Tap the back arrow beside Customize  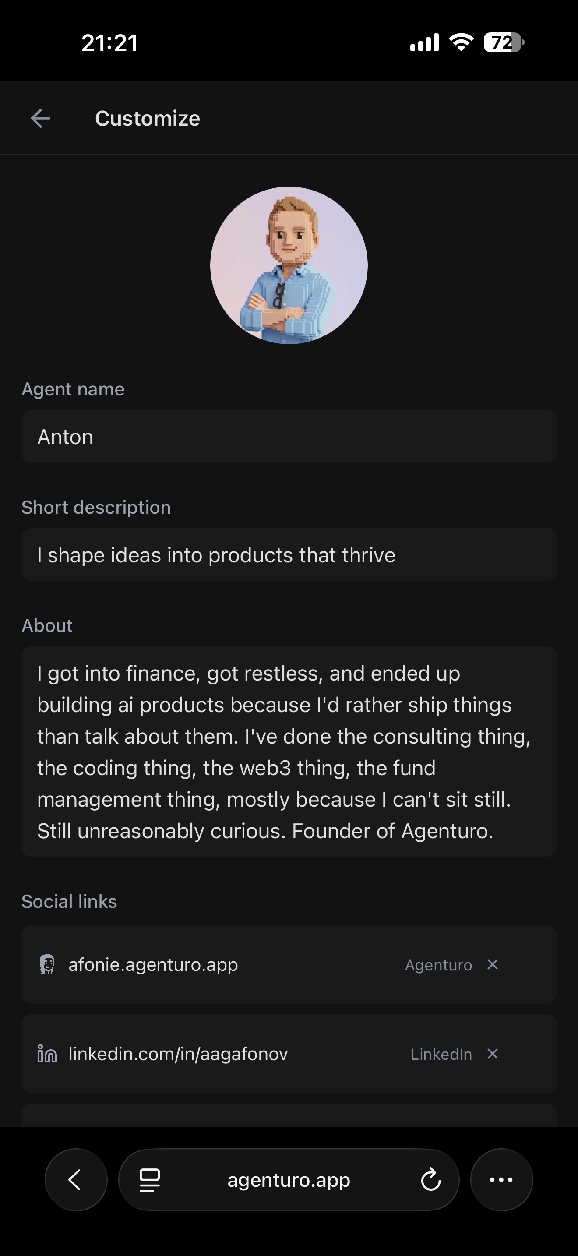(x=40, y=119)
